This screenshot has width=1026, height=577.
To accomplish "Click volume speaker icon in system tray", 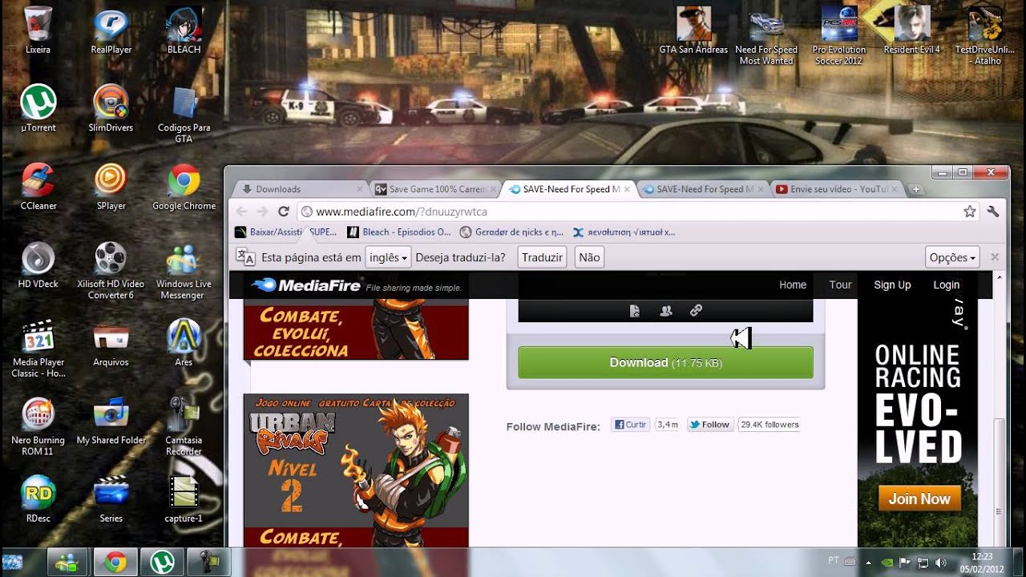I will tap(941, 563).
